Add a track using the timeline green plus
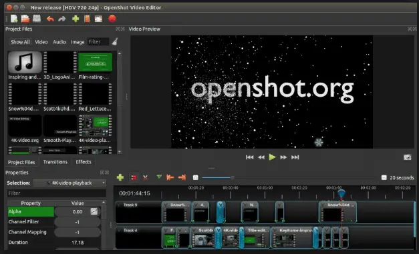 click(120, 177)
